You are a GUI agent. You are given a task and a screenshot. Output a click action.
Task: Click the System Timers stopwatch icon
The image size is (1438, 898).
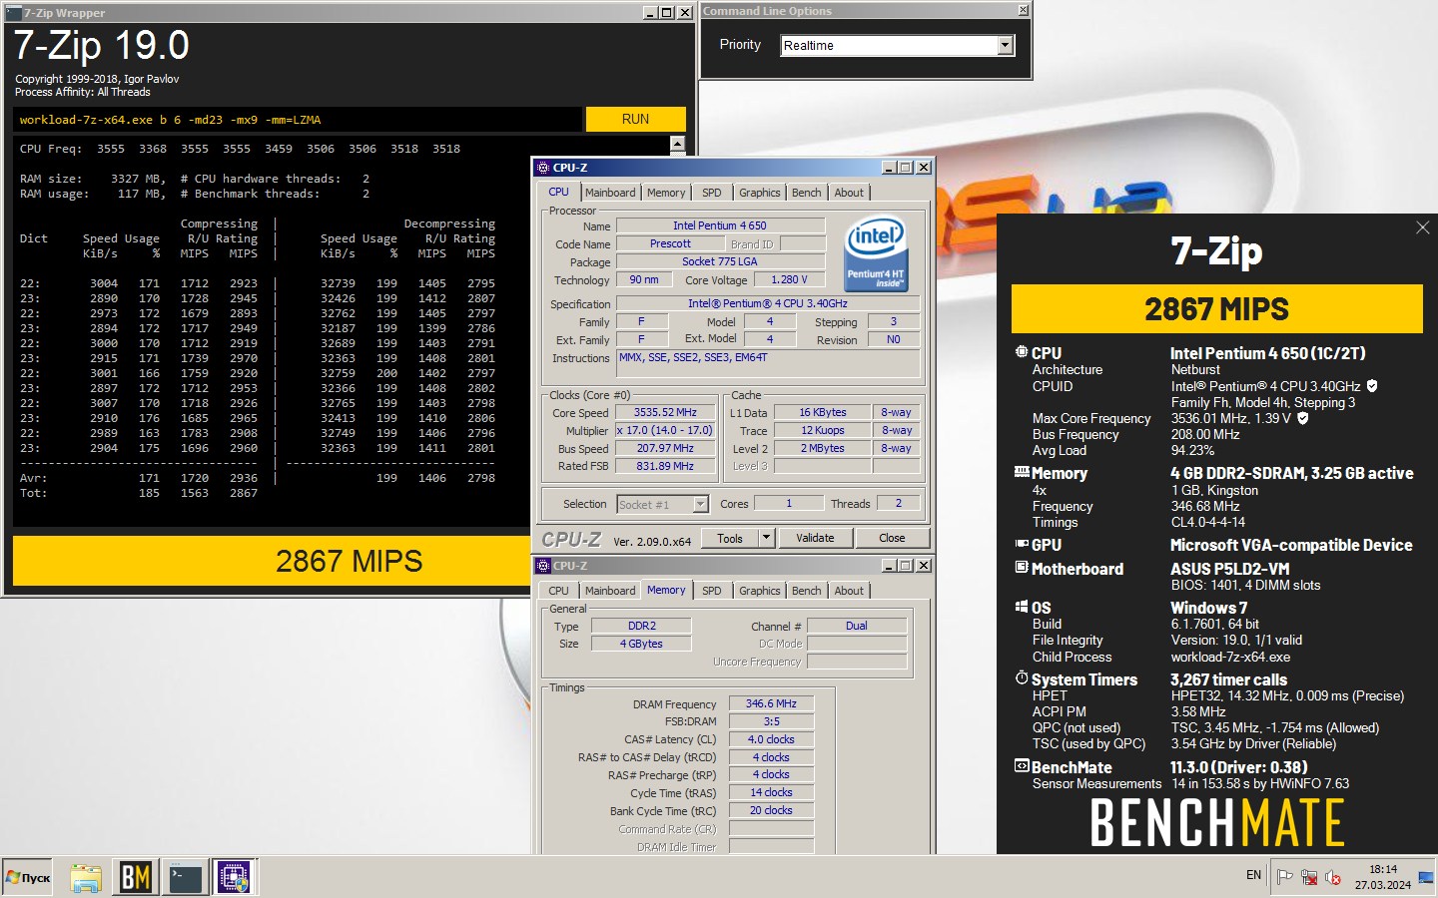tap(1022, 677)
